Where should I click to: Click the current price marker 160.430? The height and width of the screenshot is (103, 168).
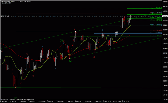165,16
